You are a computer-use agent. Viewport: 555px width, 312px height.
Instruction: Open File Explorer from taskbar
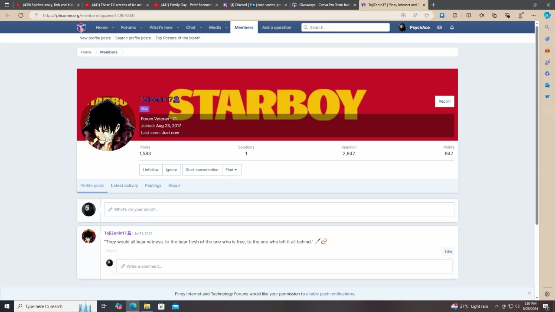click(x=147, y=306)
